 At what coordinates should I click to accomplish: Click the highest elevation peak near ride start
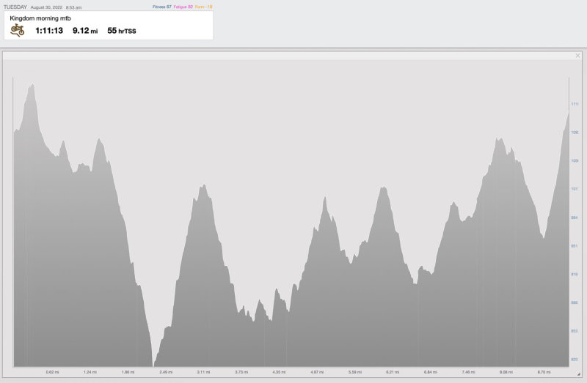click(32, 86)
